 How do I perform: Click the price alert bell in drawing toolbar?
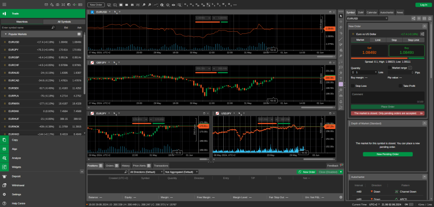(x=341, y=102)
